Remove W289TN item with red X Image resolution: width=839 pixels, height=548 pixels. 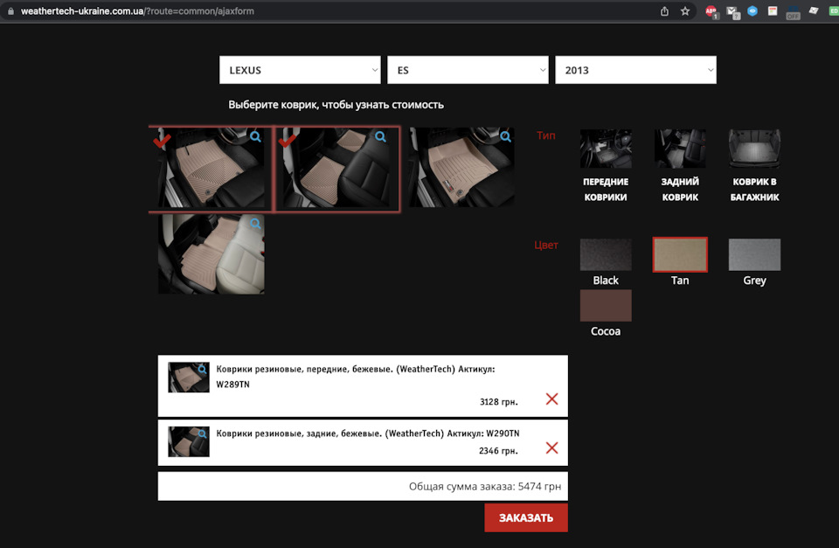(x=551, y=399)
